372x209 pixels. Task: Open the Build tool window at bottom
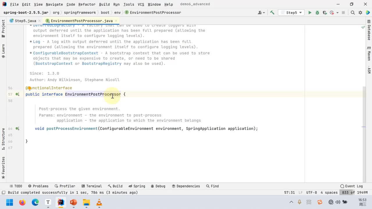(115, 186)
